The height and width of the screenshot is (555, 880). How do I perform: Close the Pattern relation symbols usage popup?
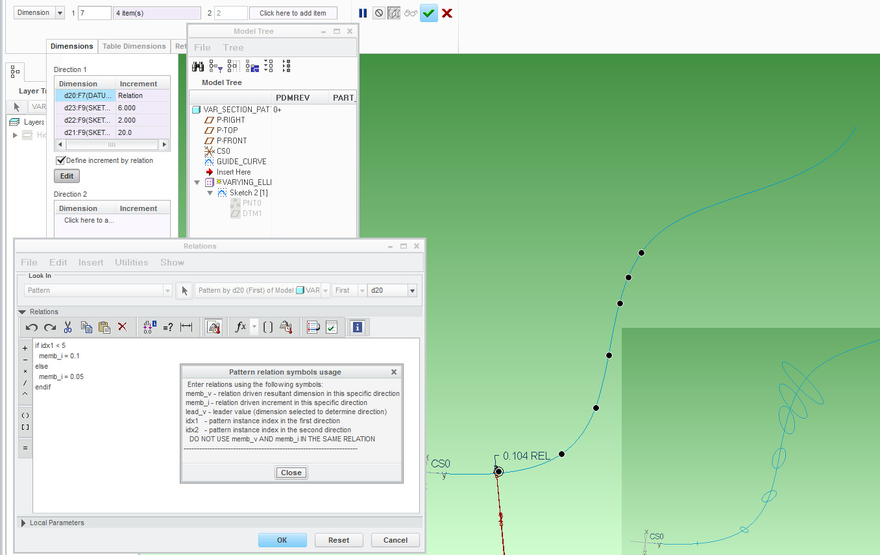click(291, 473)
